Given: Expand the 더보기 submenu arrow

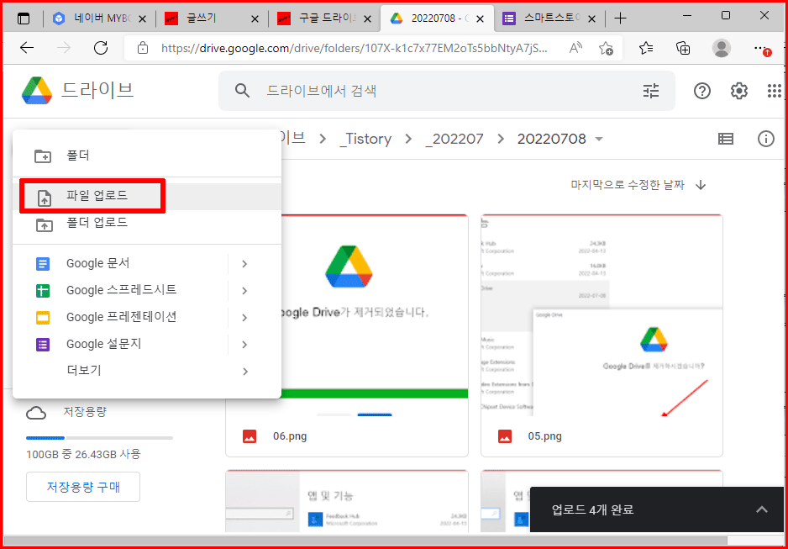Looking at the screenshot, I should pos(244,372).
